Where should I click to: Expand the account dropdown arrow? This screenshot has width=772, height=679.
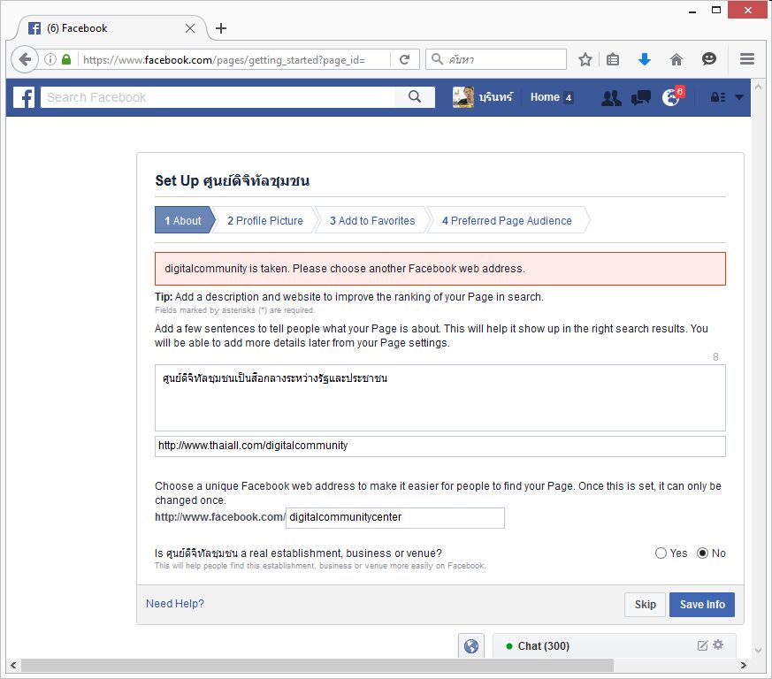coord(739,97)
